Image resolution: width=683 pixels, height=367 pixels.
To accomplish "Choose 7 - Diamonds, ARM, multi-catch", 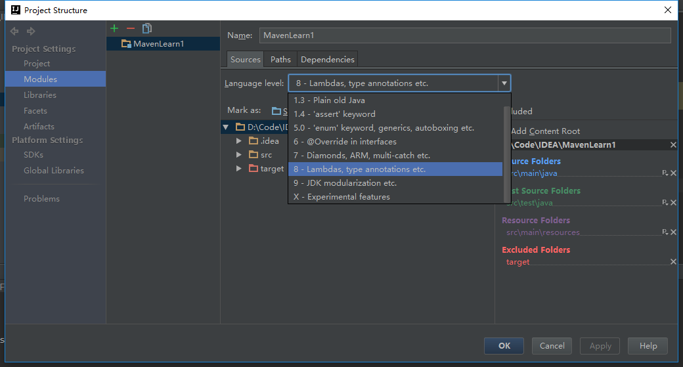I will [x=395, y=156].
